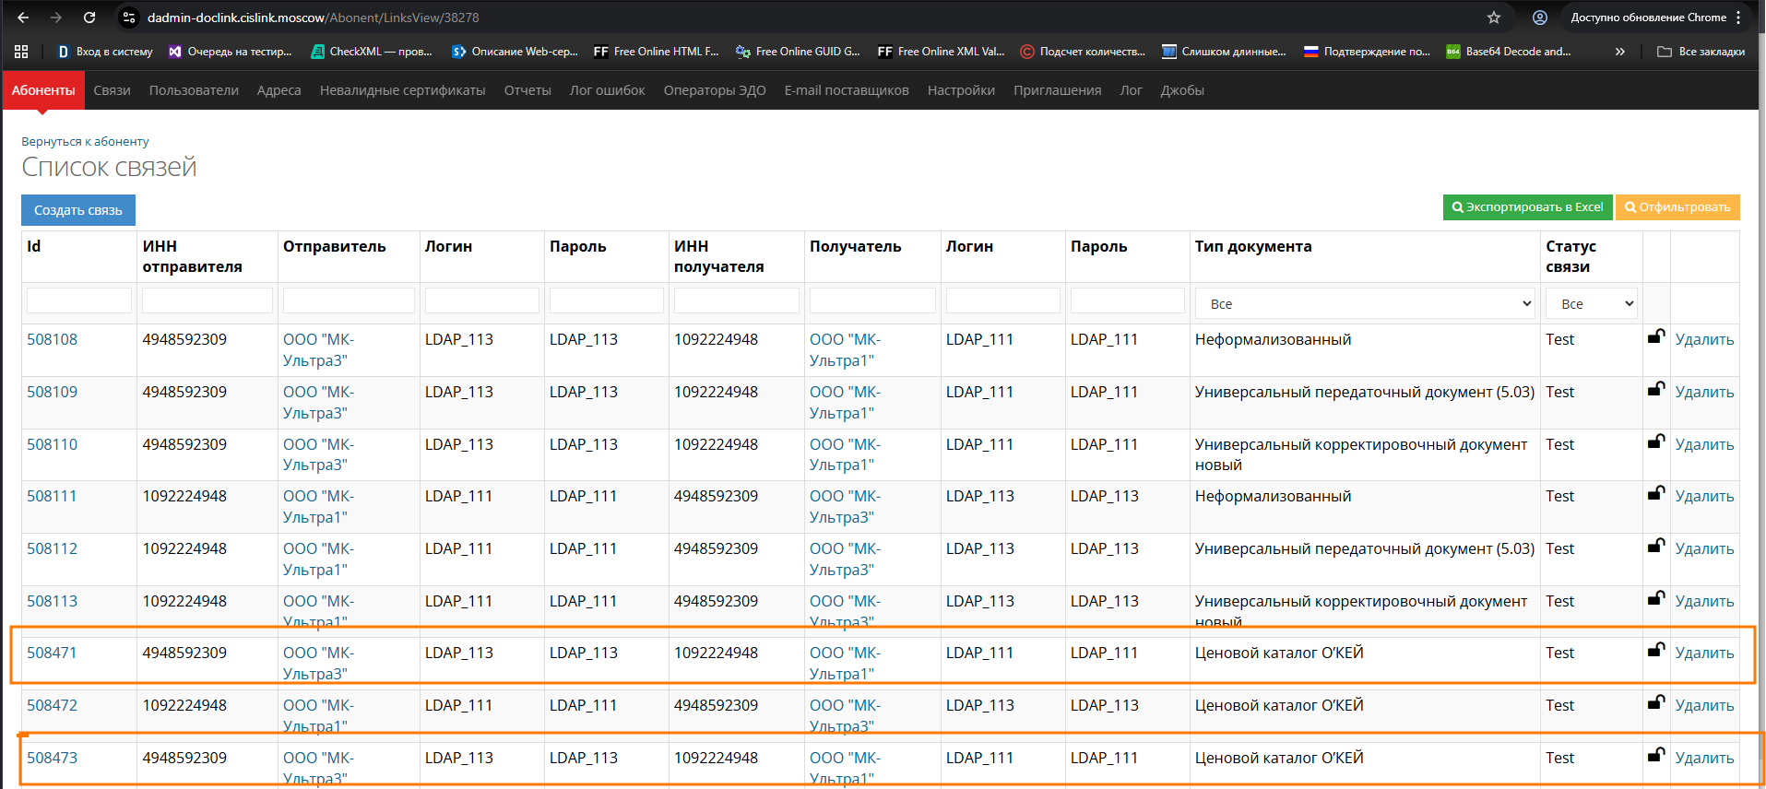Image resolution: width=1766 pixels, height=789 pixels.
Task: Bookmark this page with the star icon
Action: 1494,18
